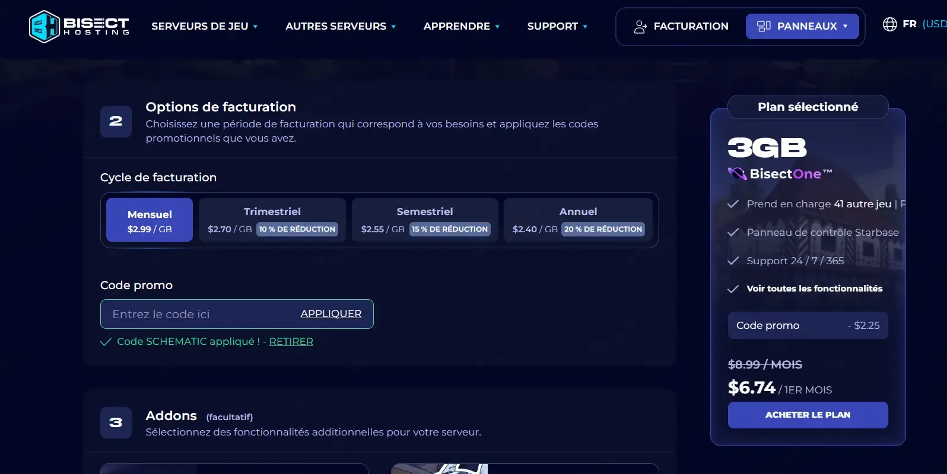Click the Facturation user icon
The image size is (947, 474).
coord(640,27)
